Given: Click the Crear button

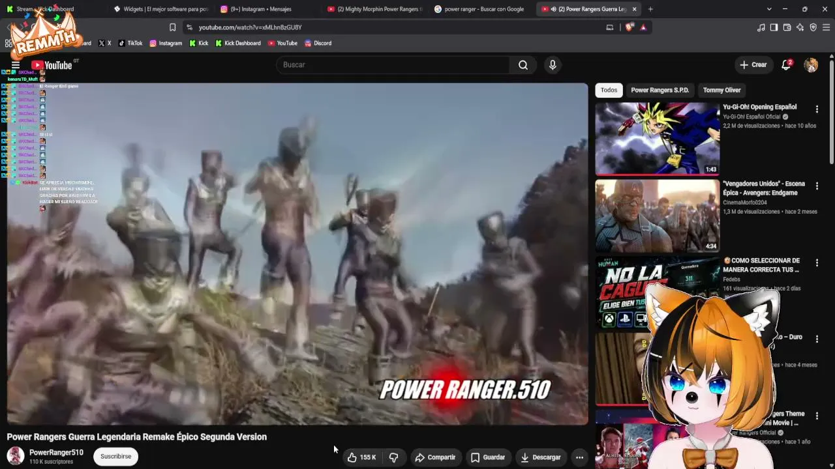Looking at the screenshot, I should pos(753,65).
